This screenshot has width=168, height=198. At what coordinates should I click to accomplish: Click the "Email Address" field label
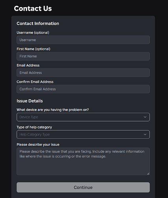(28, 65)
